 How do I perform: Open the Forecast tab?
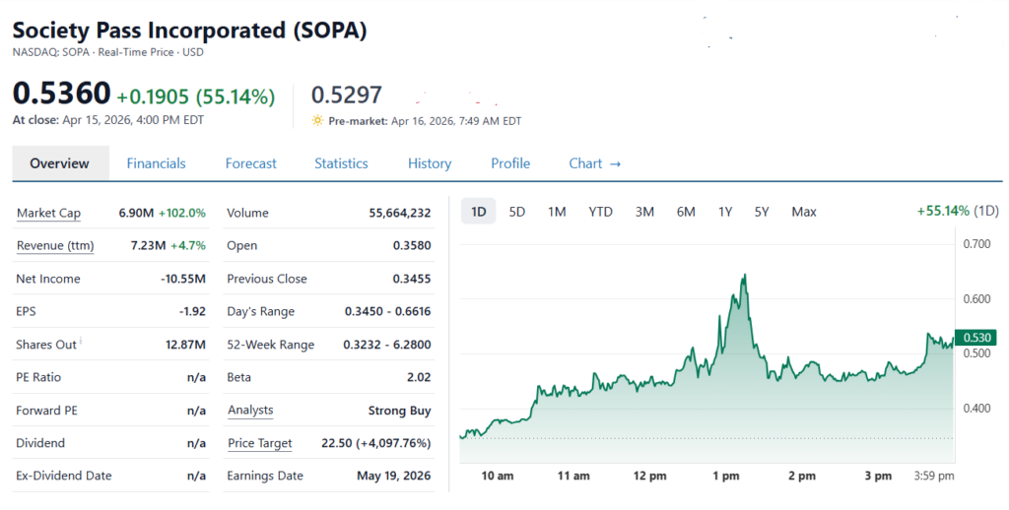coord(250,163)
